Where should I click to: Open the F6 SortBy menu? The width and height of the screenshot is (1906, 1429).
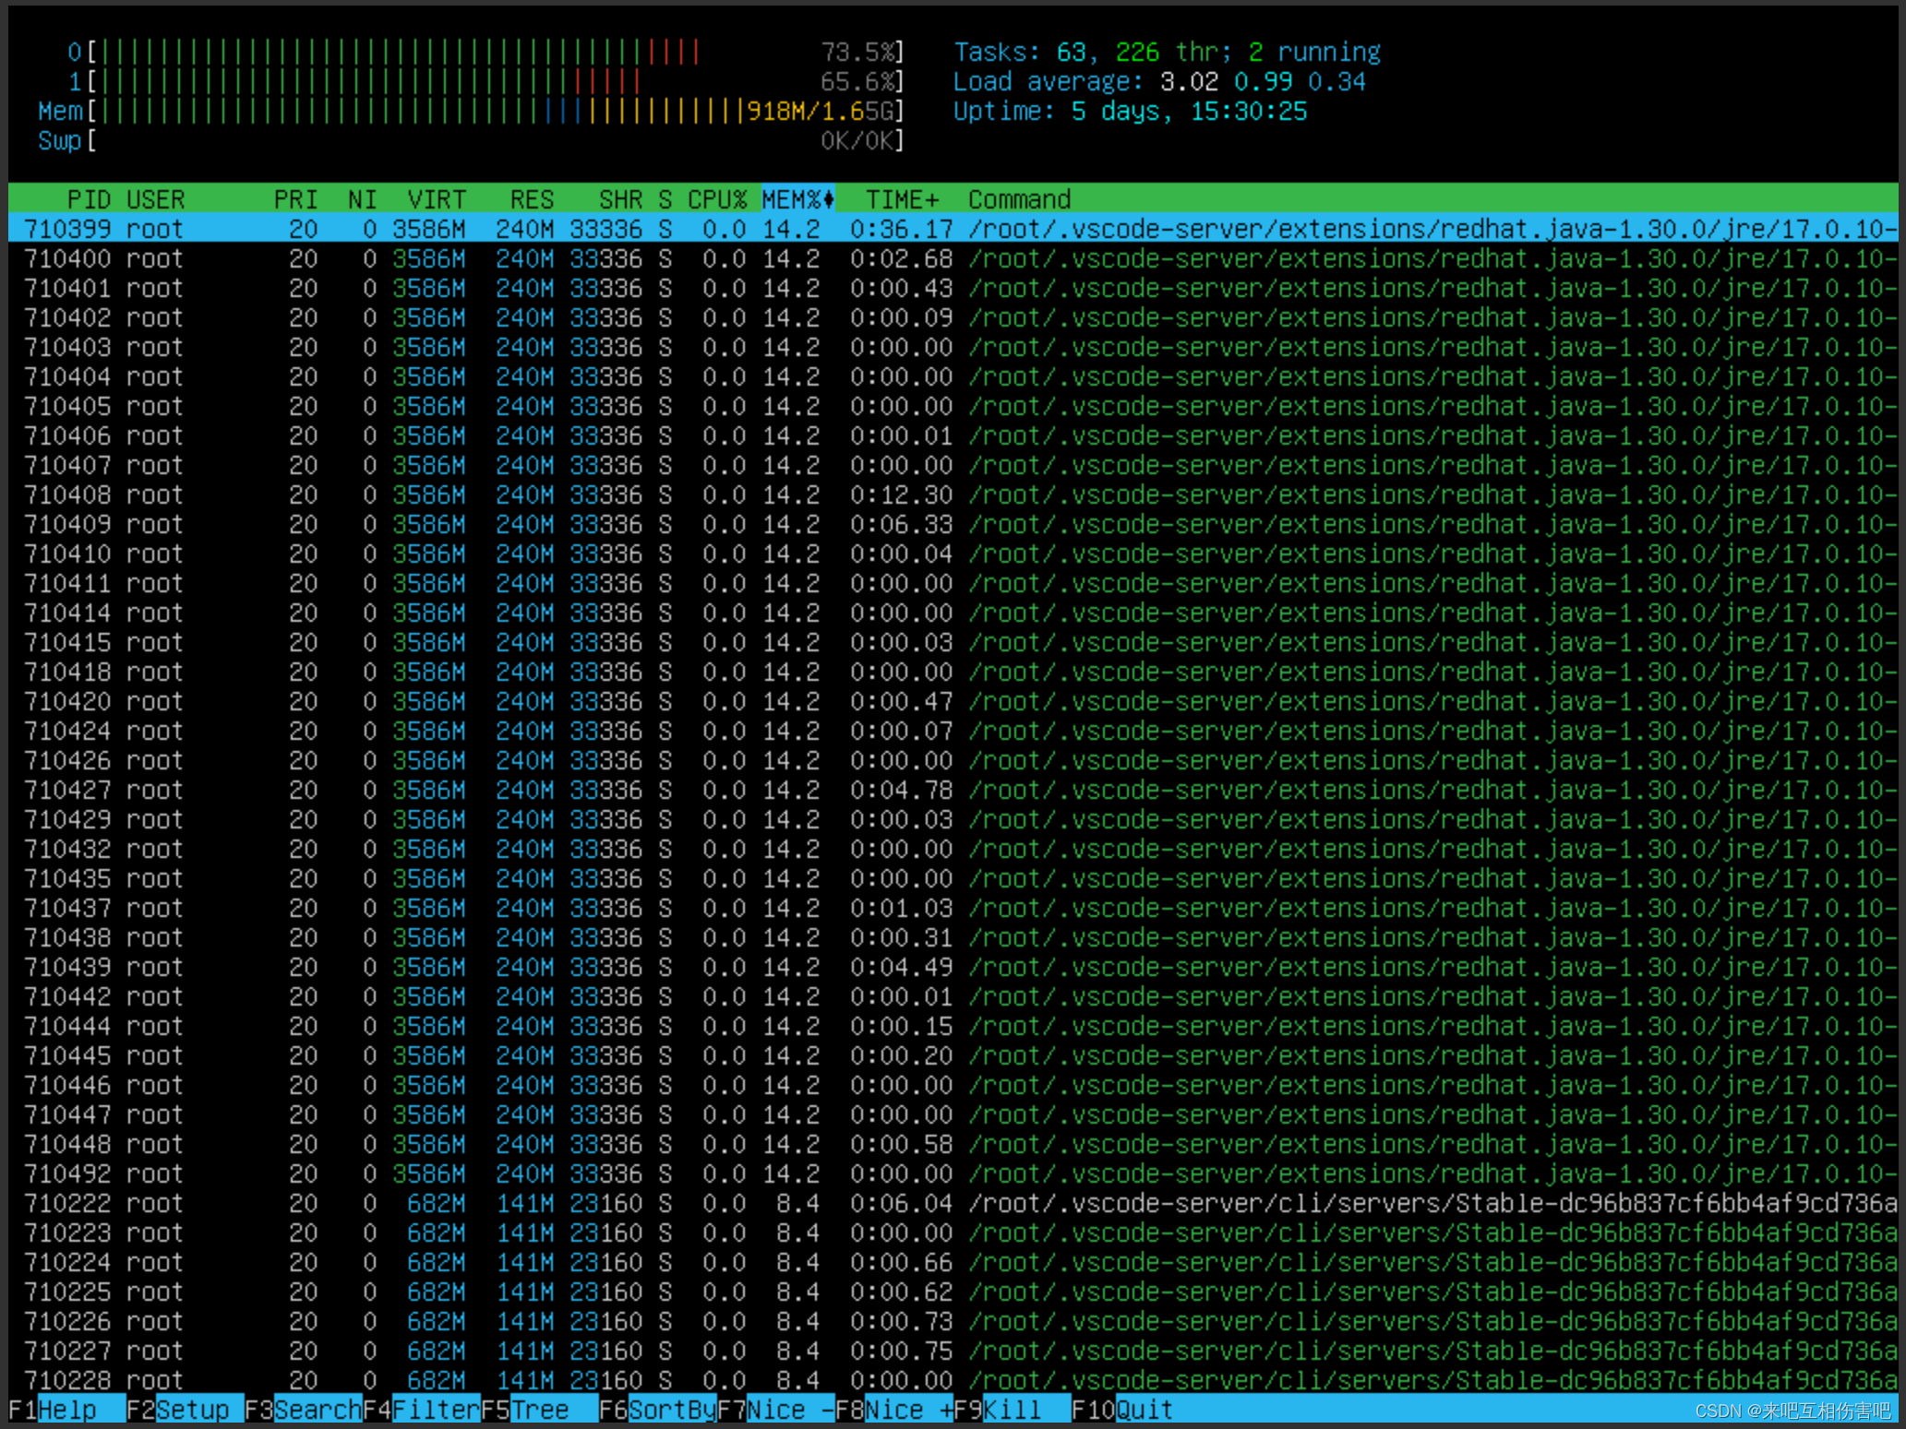[x=671, y=1410]
